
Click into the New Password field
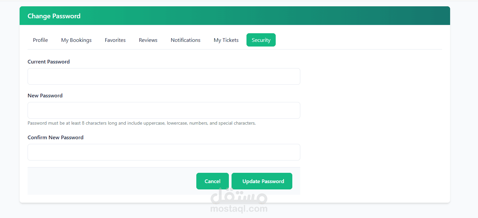pos(164,110)
